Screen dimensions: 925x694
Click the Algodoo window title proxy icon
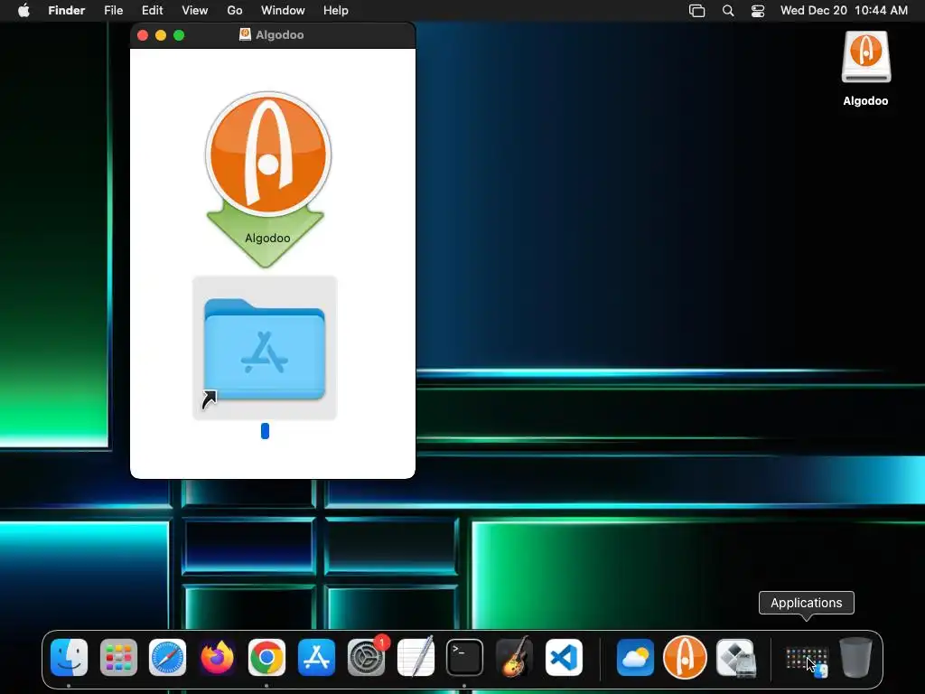coord(246,35)
